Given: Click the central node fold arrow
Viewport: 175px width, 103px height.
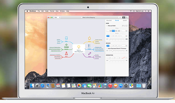Looking at the screenshot, I should pos(84,52).
